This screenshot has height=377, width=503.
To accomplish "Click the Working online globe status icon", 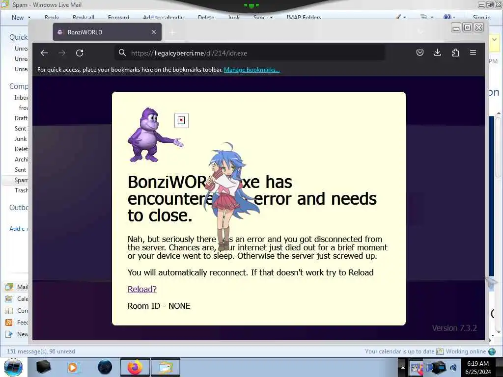I will pos(492,351).
